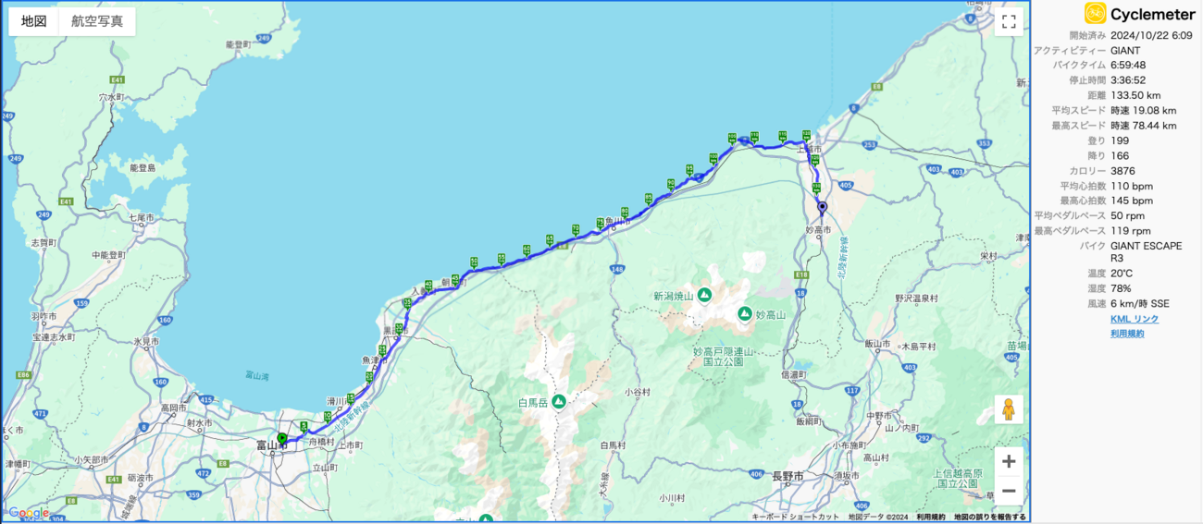This screenshot has width=1203, height=524.
Task: Click the 35 km distance marker
Action: tap(407, 303)
